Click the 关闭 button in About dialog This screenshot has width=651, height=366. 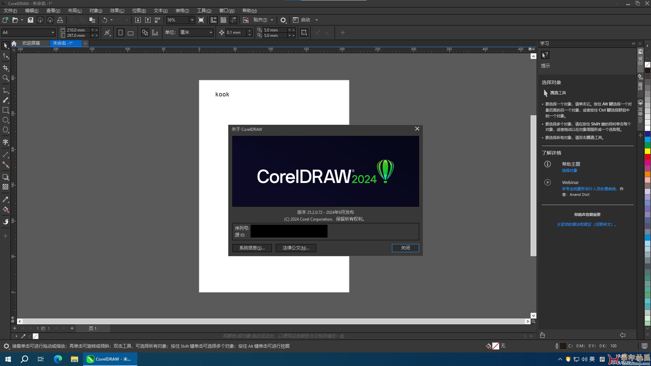[405, 248]
